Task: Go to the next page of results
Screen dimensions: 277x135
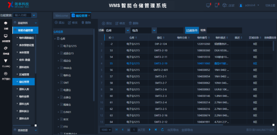Action: (x=150, y=130)
